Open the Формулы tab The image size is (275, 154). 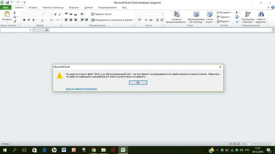(x=74, y=8)
